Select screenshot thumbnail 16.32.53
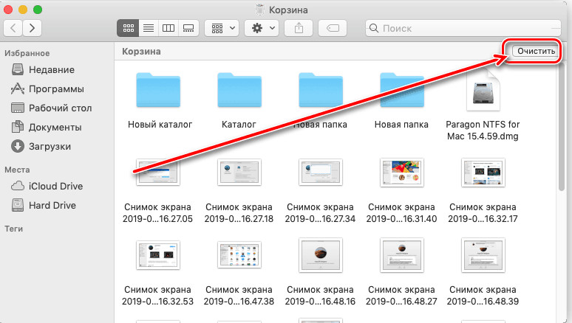572x323 pixels. coord(158,255)
